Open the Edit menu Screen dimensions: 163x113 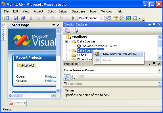(x=16, y=11)
